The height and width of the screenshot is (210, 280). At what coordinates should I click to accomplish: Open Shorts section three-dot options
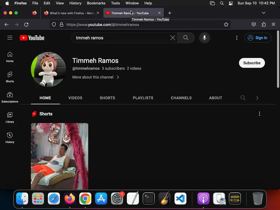[x=259, y=114]
